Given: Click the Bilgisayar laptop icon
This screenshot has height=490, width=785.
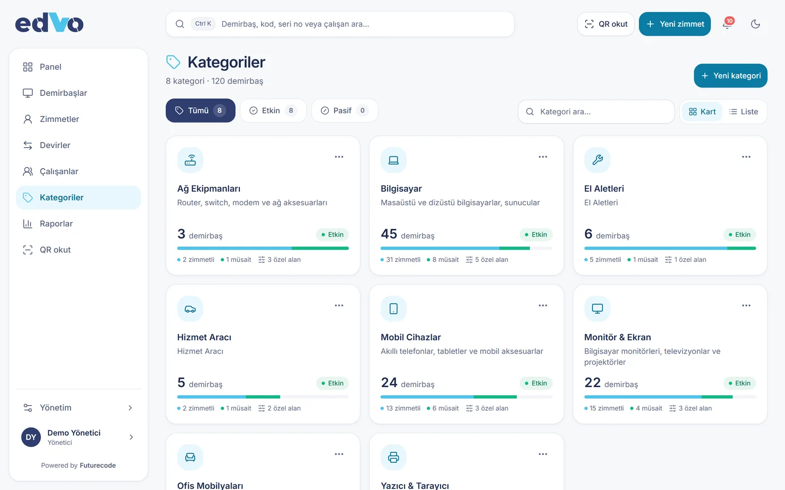Looking at the screenshot, I should (394, 160).
